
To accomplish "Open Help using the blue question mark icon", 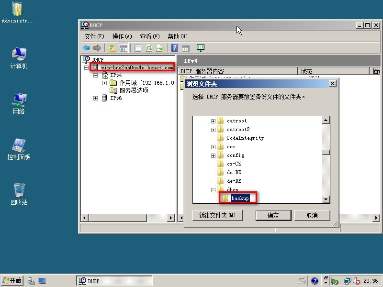I will pyautogui.click(x=175, y=47).
